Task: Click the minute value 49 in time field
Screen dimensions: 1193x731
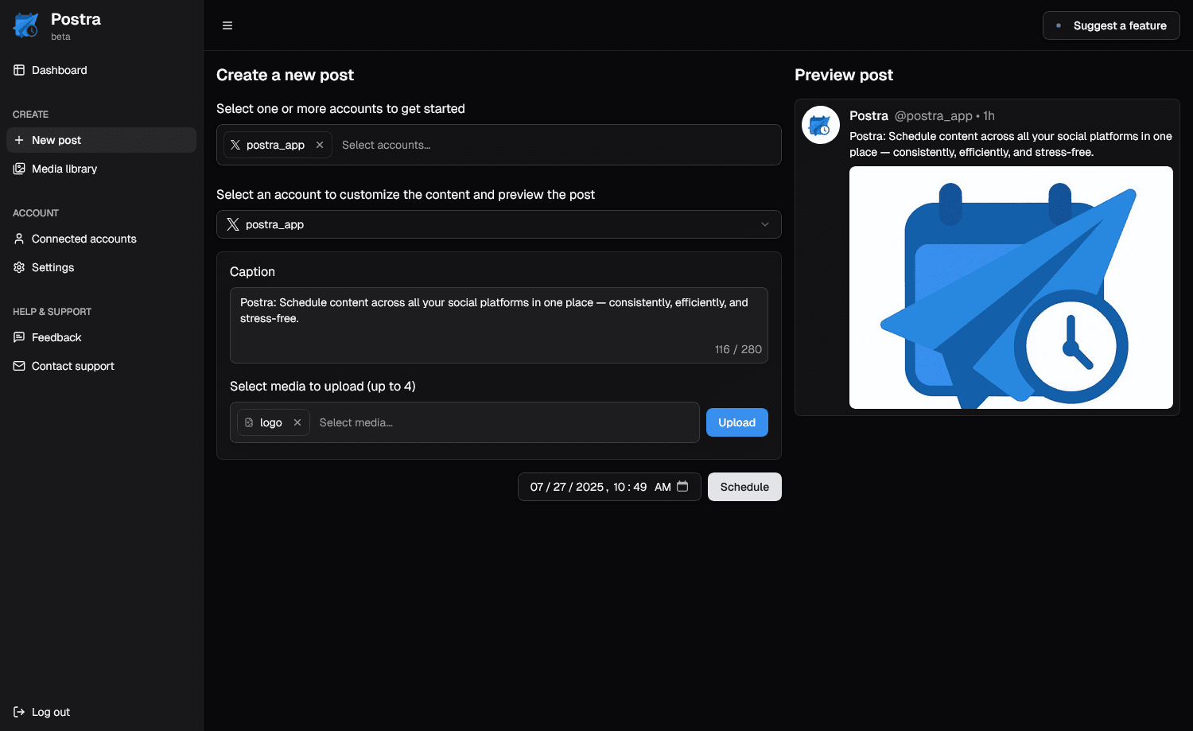Action: pyautogui.click(x=640, y=487)
